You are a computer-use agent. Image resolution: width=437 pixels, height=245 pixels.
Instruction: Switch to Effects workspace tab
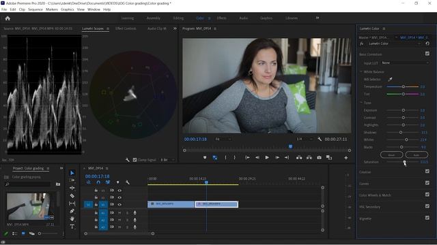click(x=221, y=18)
